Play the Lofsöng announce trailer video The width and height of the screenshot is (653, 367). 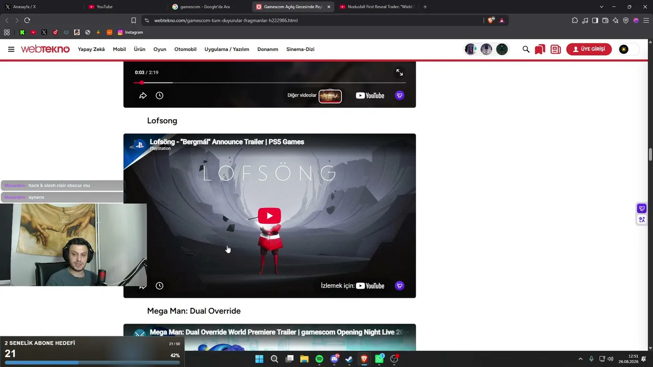(x=269, y=216)
